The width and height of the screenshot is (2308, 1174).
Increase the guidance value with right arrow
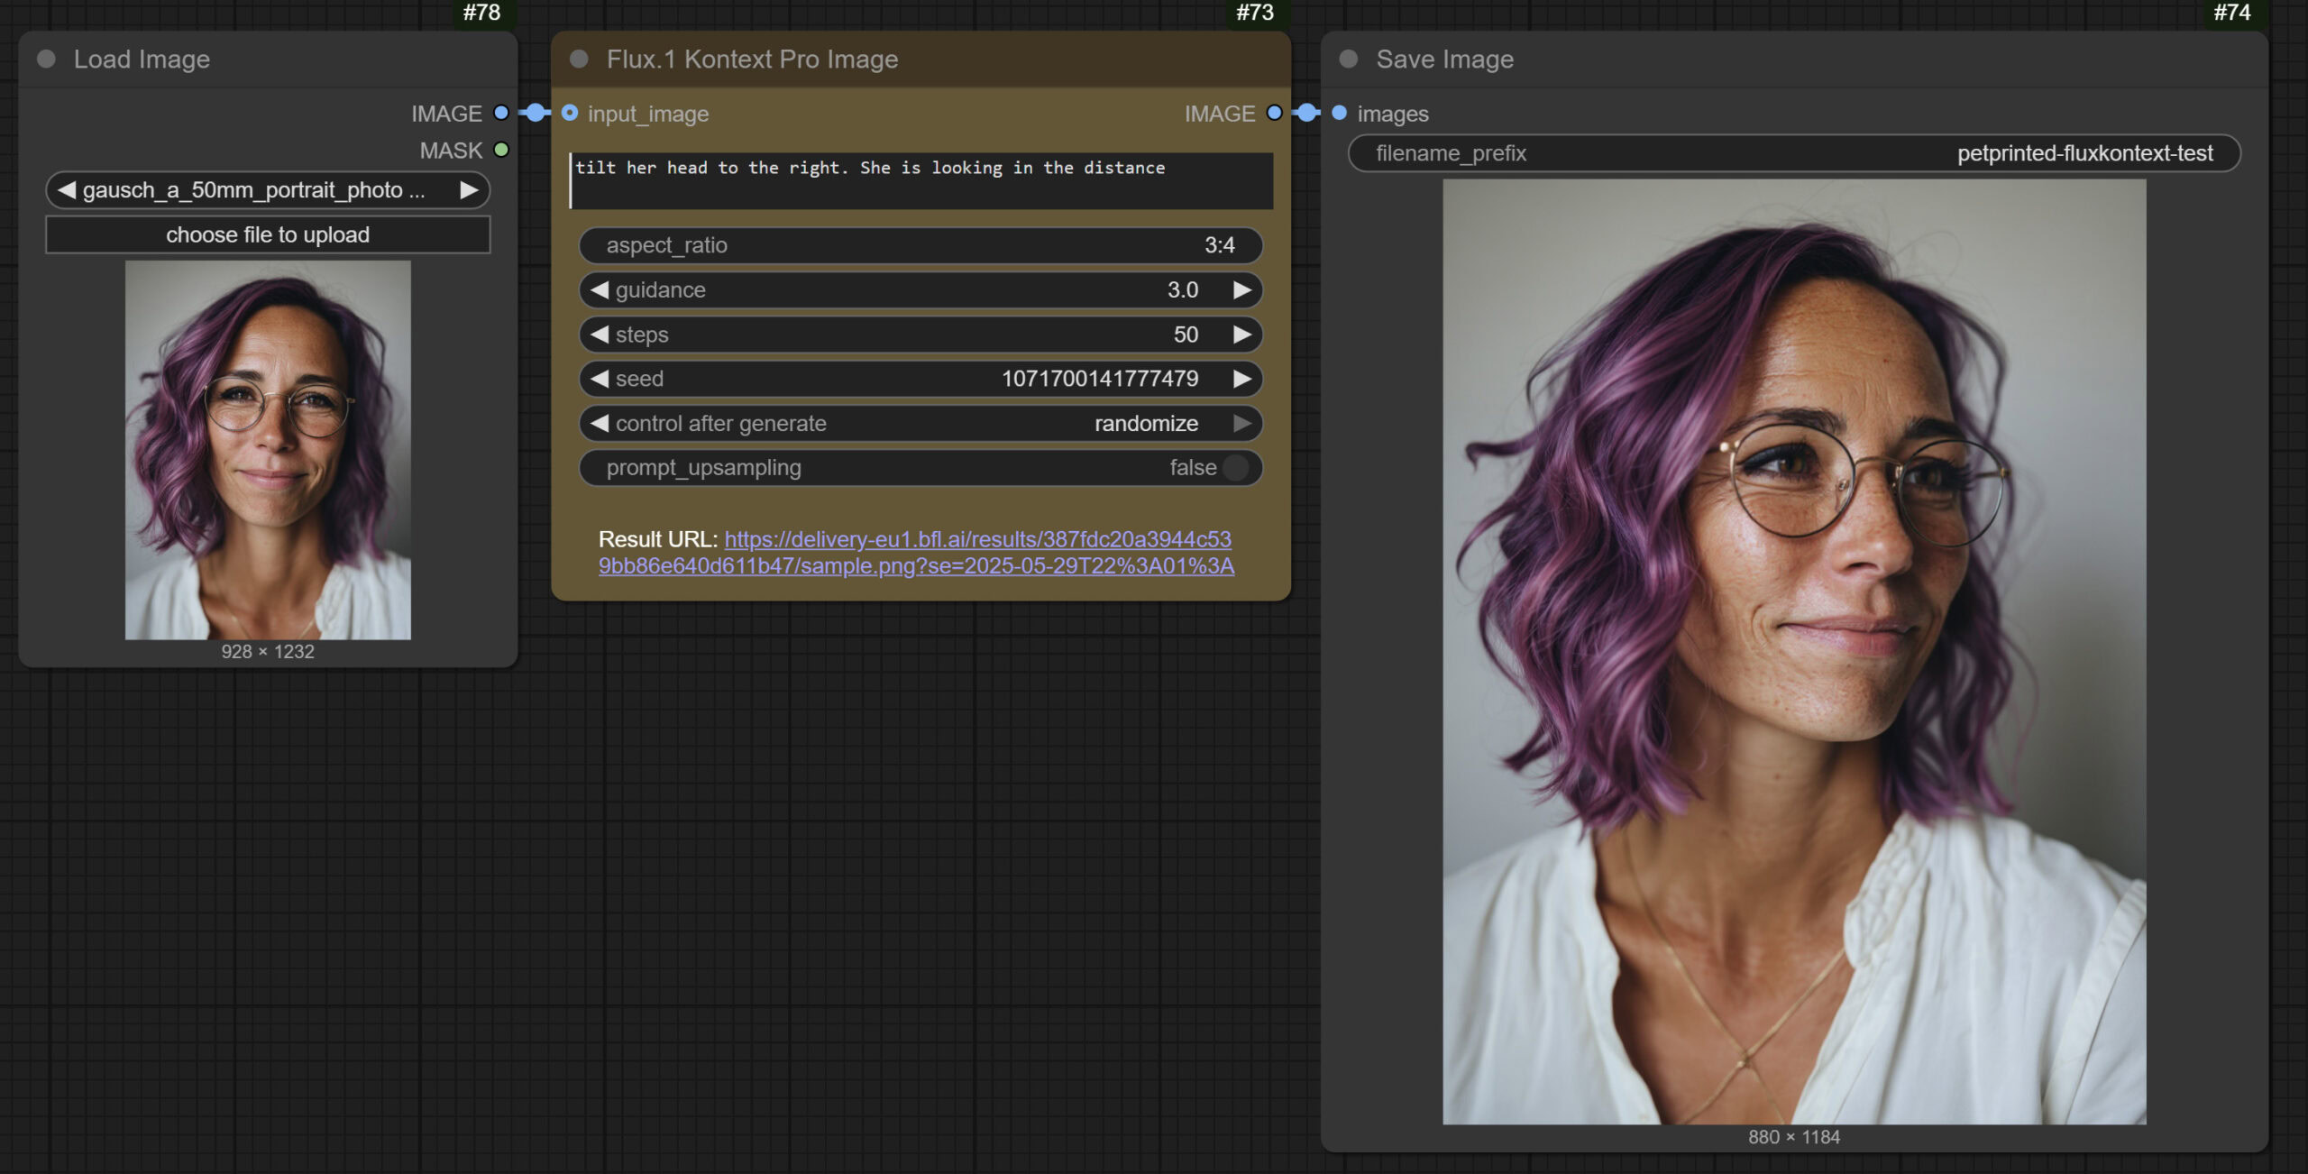[1241, 290]
